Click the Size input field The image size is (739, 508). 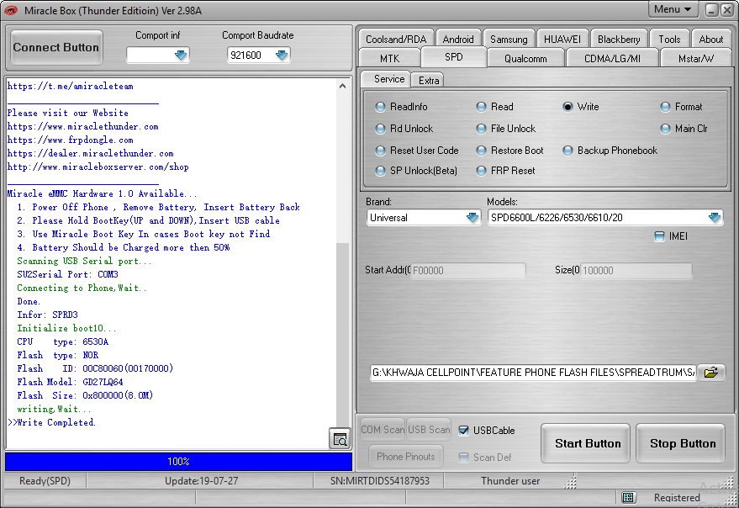tap(636, 270)
